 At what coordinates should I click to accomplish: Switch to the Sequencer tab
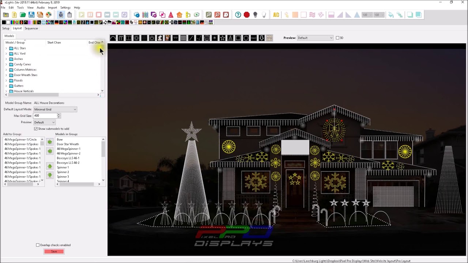pyautogui.click(x=31, y=28)
